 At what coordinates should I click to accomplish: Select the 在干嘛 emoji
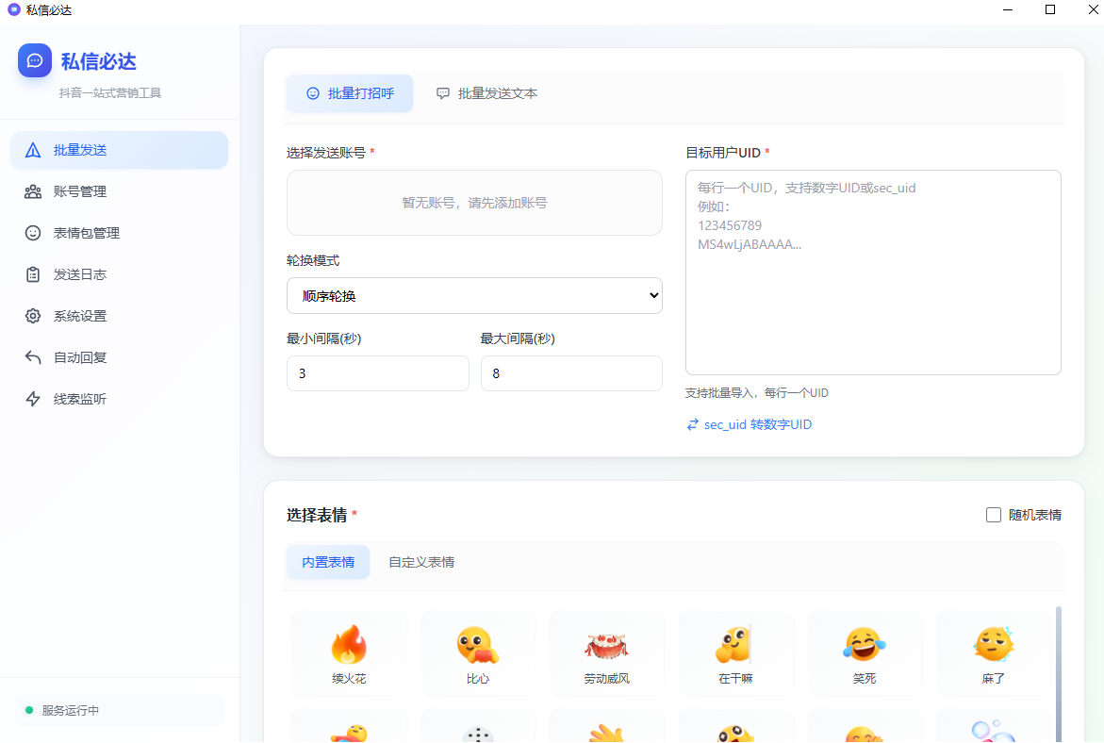(735, 653)
